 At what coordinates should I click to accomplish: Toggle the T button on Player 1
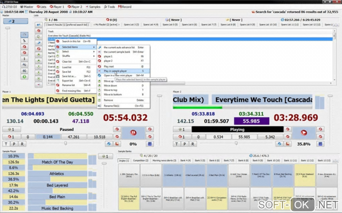pyautogui.click(x=6, y=144)
